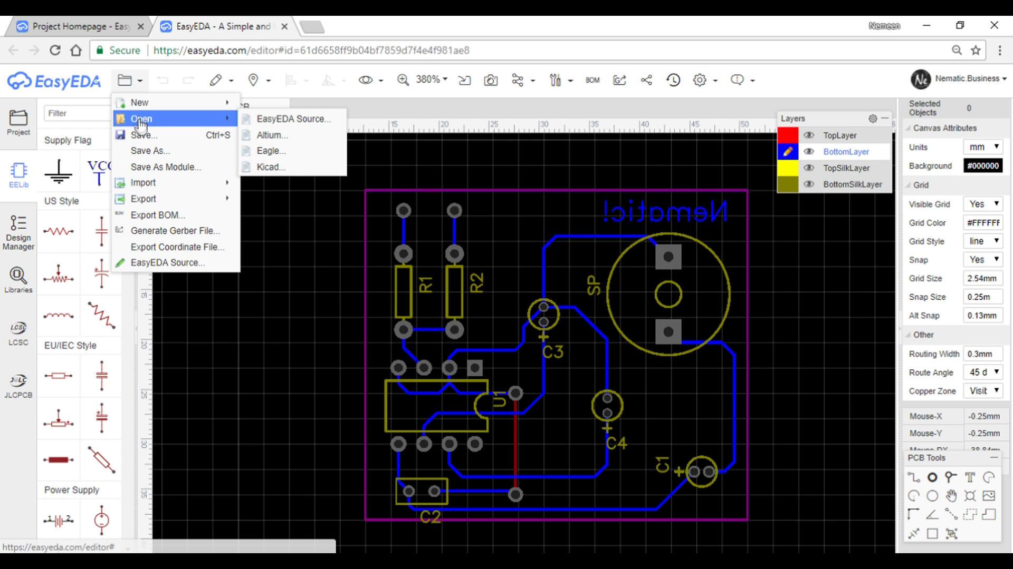Select the Dimension measure tool in PCB Tools
1013x569 pixels.
913,533
